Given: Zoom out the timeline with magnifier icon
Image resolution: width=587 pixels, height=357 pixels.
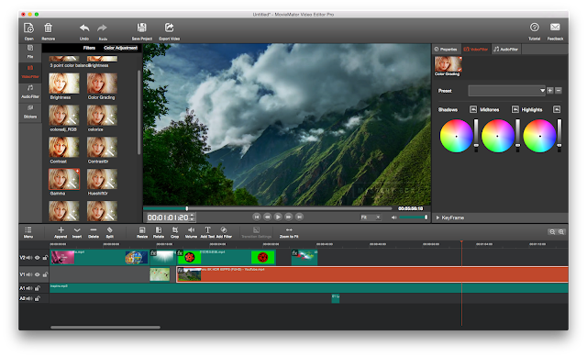Looking at the screenshot, I should [x=552, y=232].
